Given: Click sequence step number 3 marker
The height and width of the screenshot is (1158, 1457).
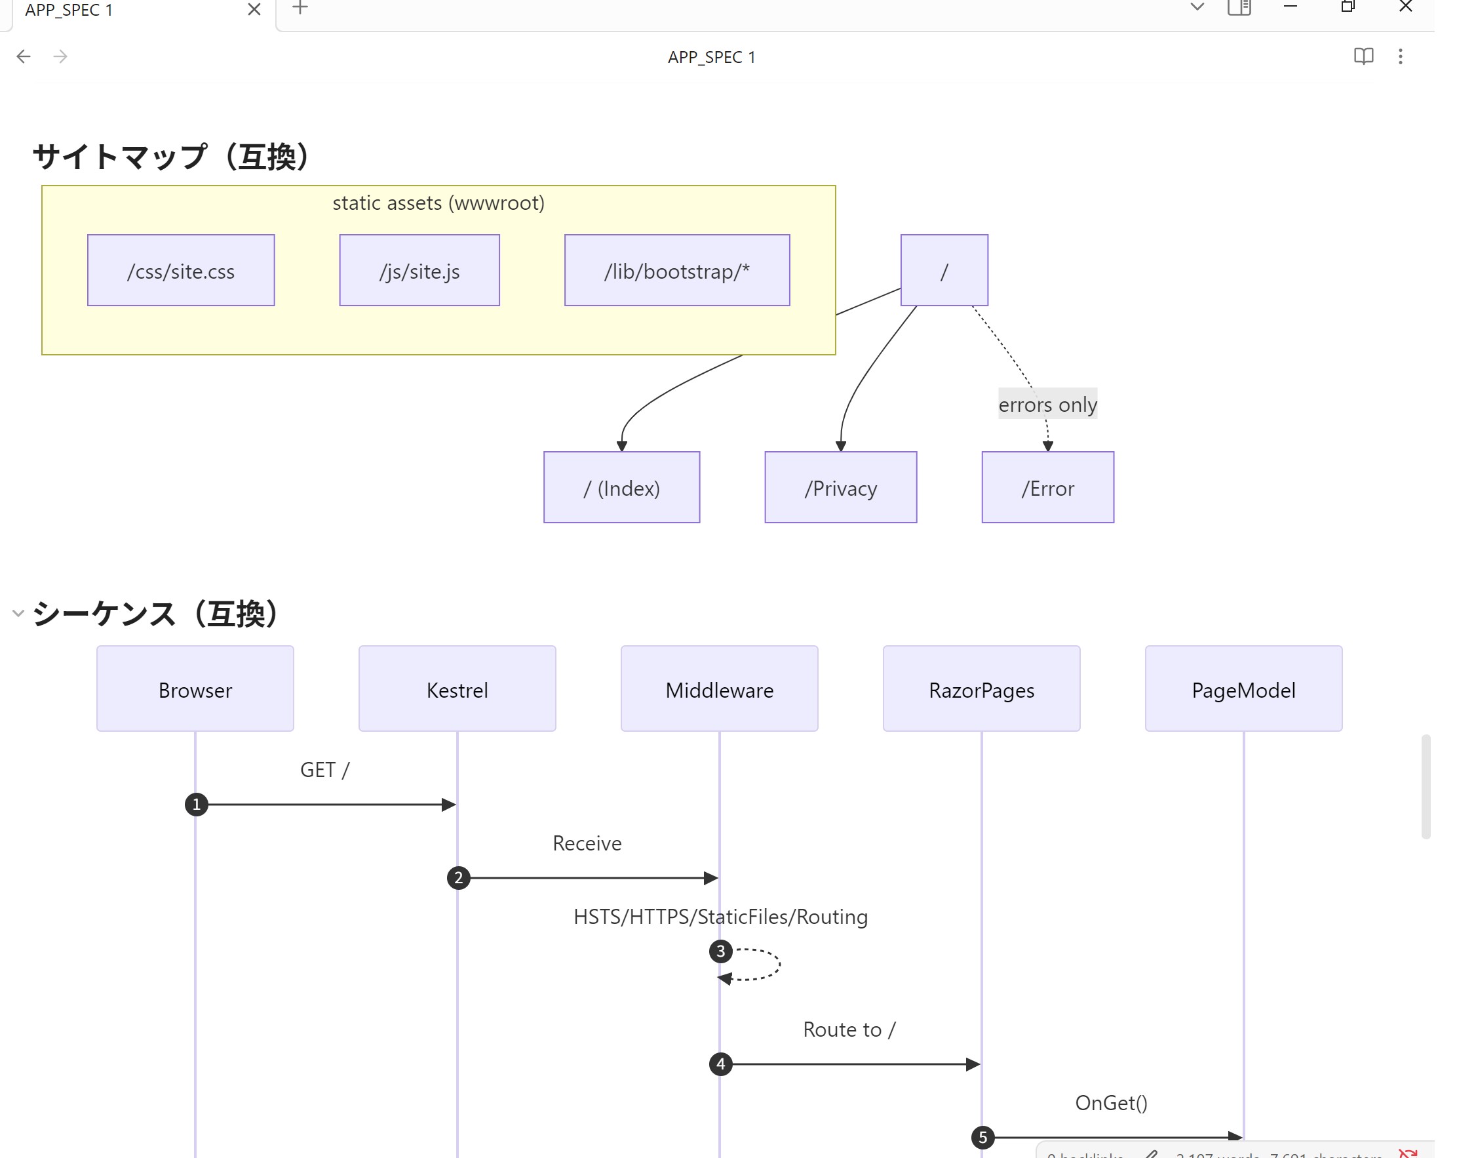Looking at the screenshot, I should (720, 951).
